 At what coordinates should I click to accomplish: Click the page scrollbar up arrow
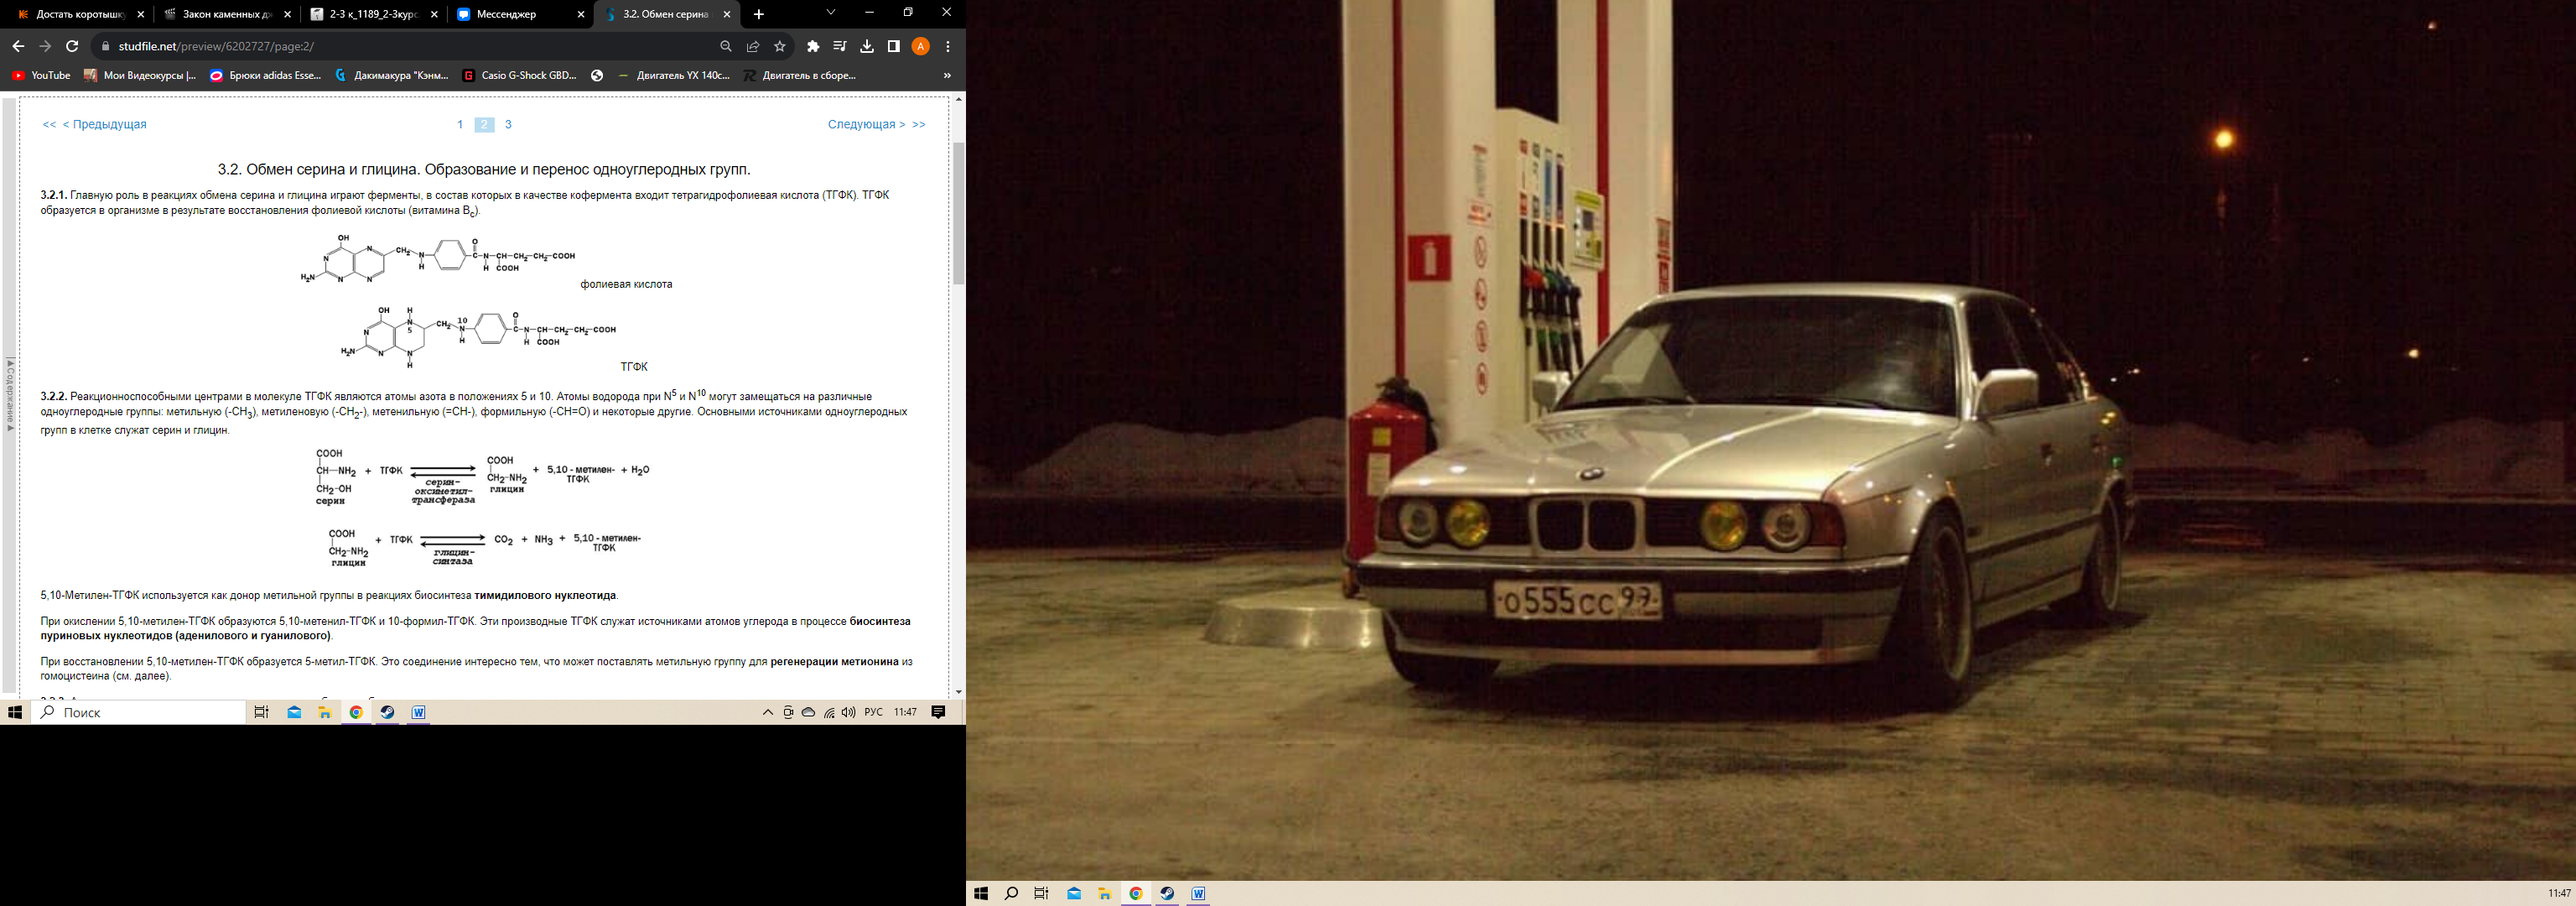coord(959,99)
